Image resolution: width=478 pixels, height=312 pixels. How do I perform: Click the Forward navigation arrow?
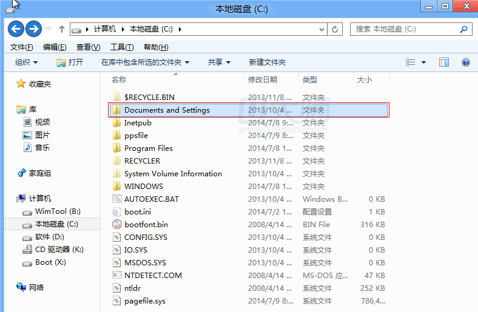(33, 28)
